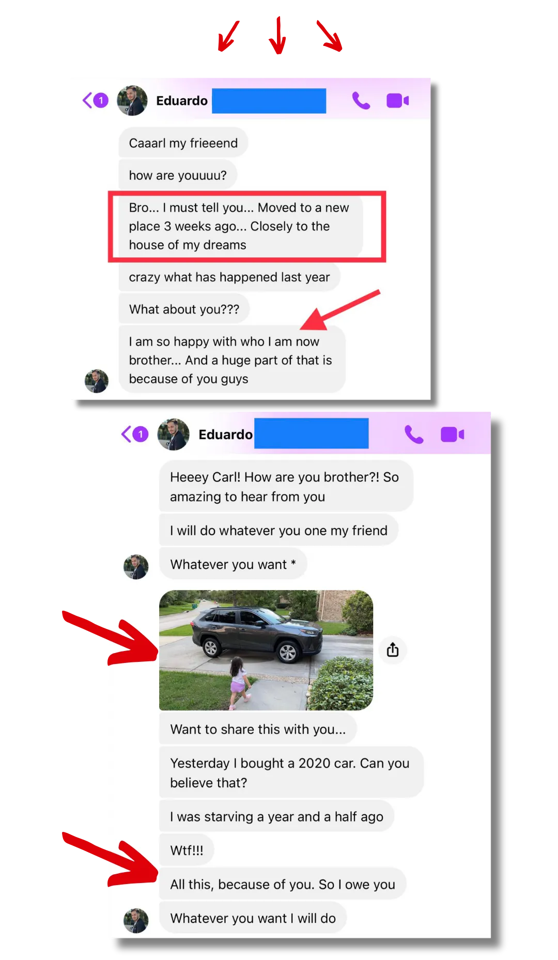Start video call from lower chat header
The width and height of the screenshot is (558, 960).
pos(452,435)
